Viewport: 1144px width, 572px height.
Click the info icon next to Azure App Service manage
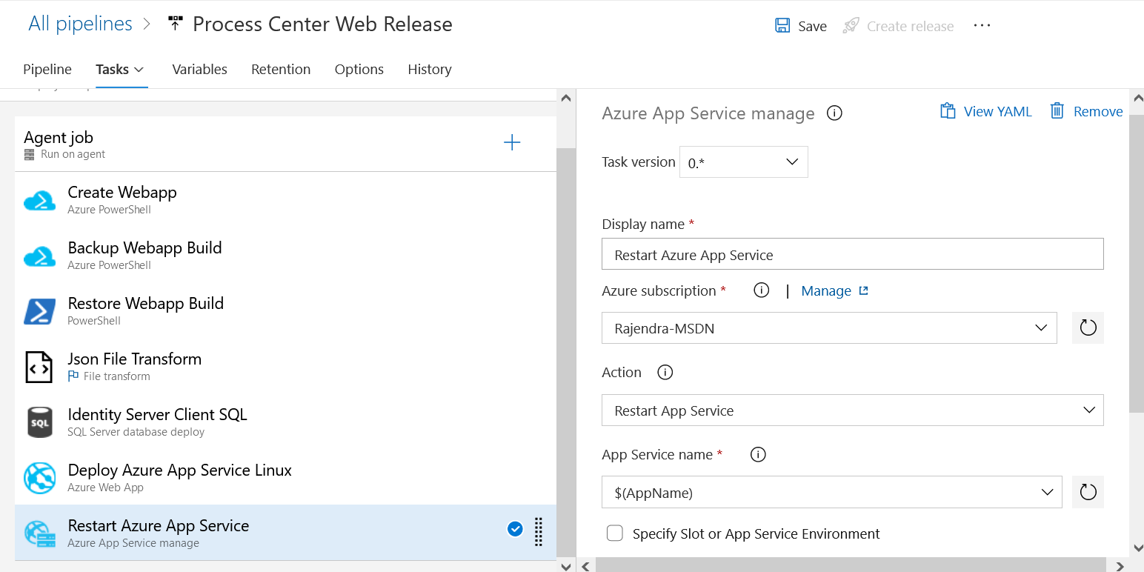coord(834,113)
